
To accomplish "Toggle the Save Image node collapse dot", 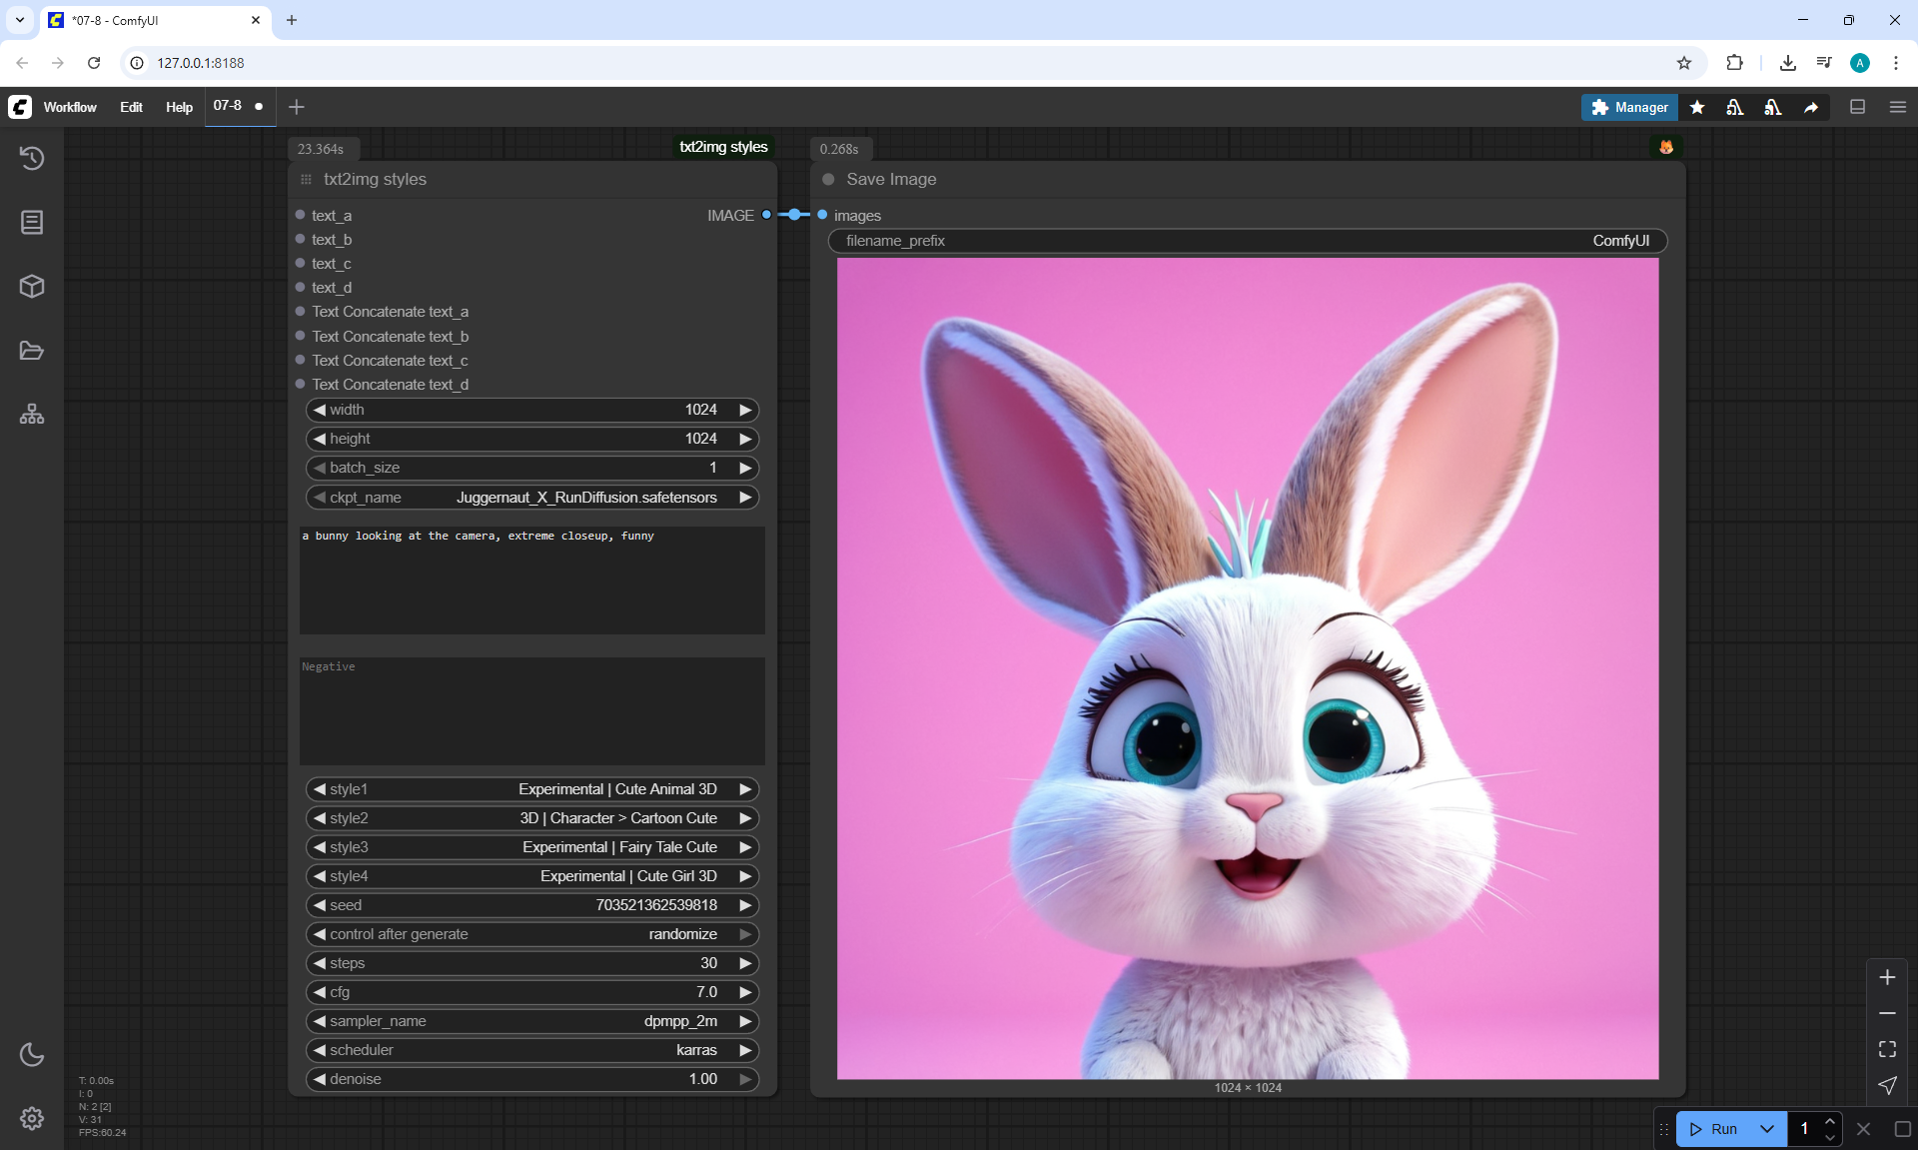I will pyautogui.click(x=828, y=180).
